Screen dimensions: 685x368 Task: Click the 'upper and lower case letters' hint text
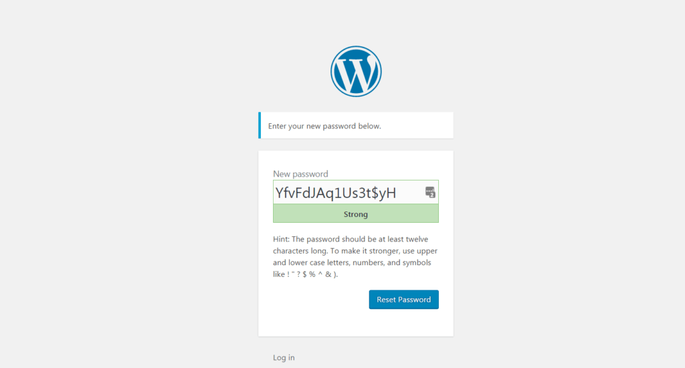(356, 256)
